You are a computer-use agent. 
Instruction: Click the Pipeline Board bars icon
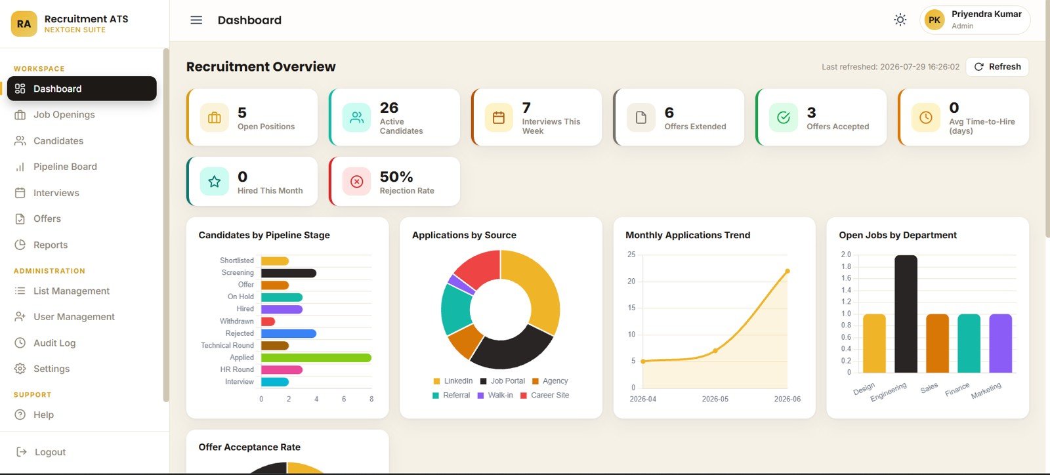click(20, 167)
